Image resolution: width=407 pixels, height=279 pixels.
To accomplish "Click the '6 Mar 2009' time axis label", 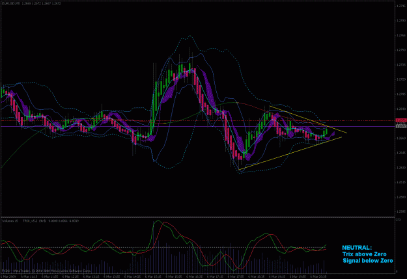I will click(x=8, y=276).
